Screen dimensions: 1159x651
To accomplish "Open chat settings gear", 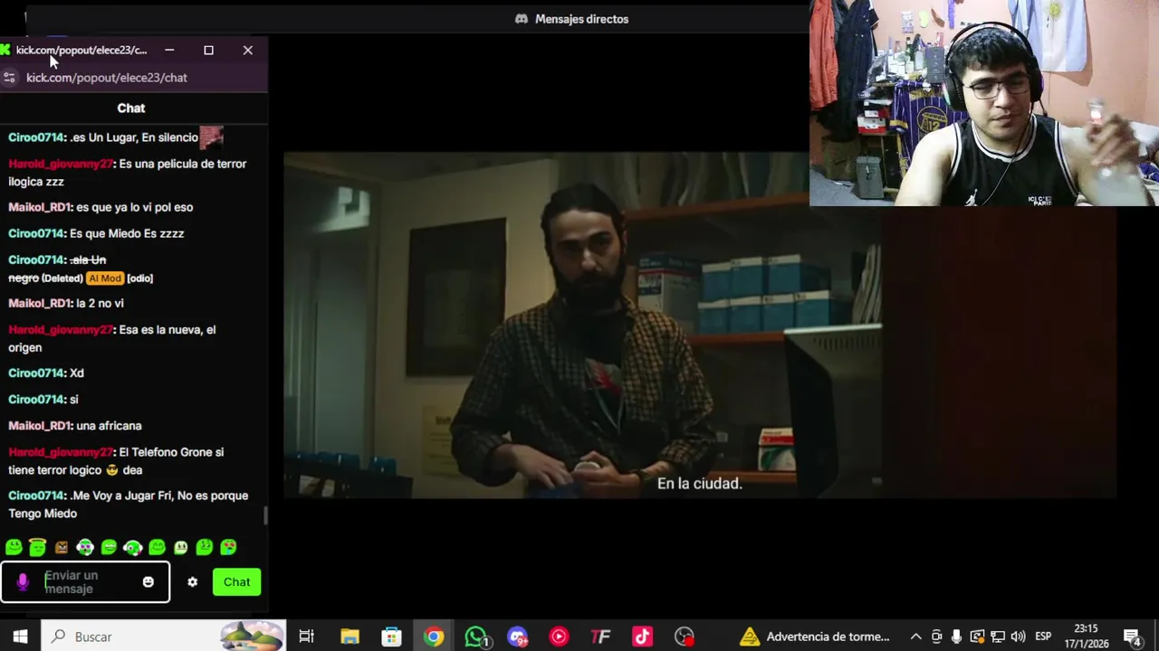I will click(x=192, y=582).
